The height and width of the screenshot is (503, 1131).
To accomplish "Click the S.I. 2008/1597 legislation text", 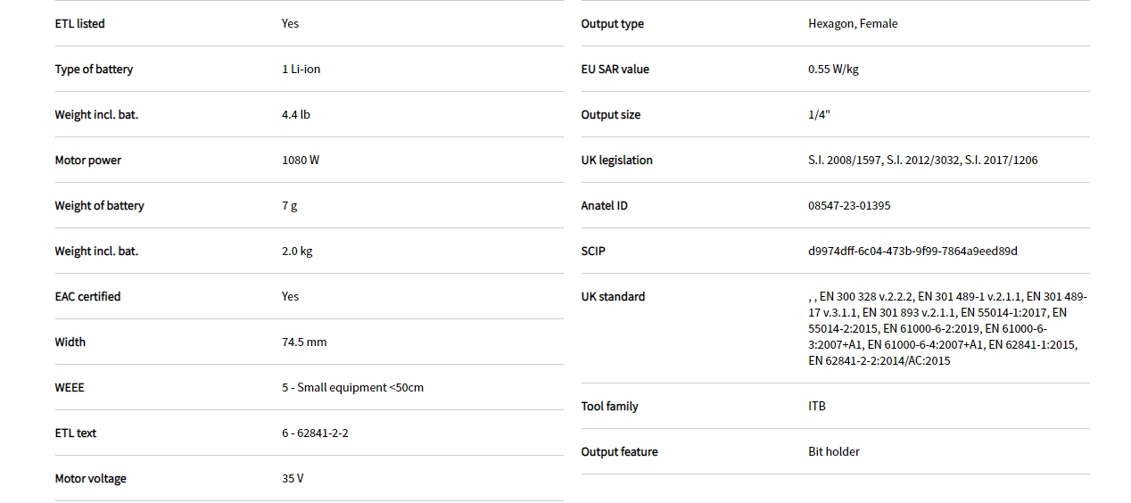I will coord(846,161).
